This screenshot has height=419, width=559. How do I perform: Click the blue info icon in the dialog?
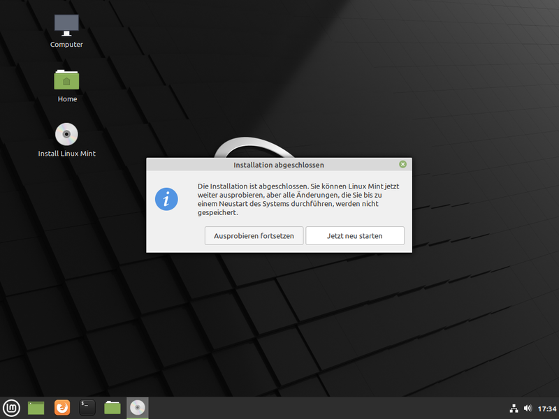pos(166,199)
